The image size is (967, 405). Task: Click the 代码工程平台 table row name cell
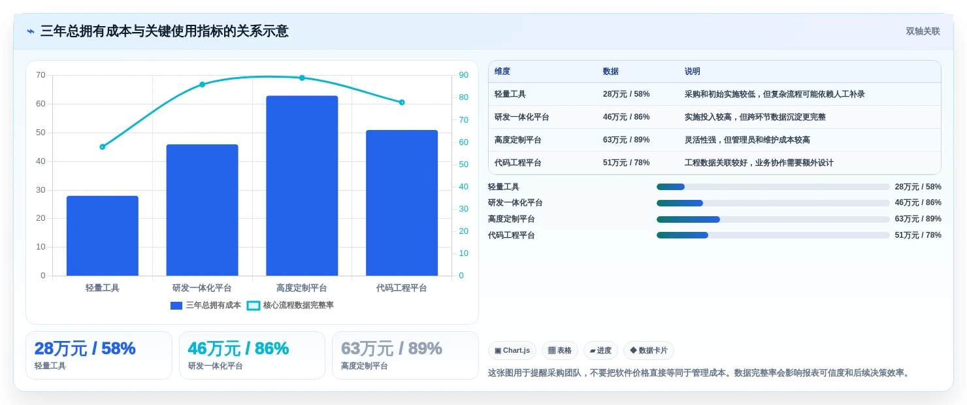[x=518, y=163]
